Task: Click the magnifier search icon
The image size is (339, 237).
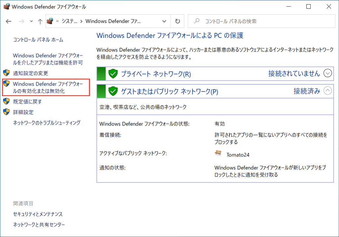Action: click(x=197, y=21)
